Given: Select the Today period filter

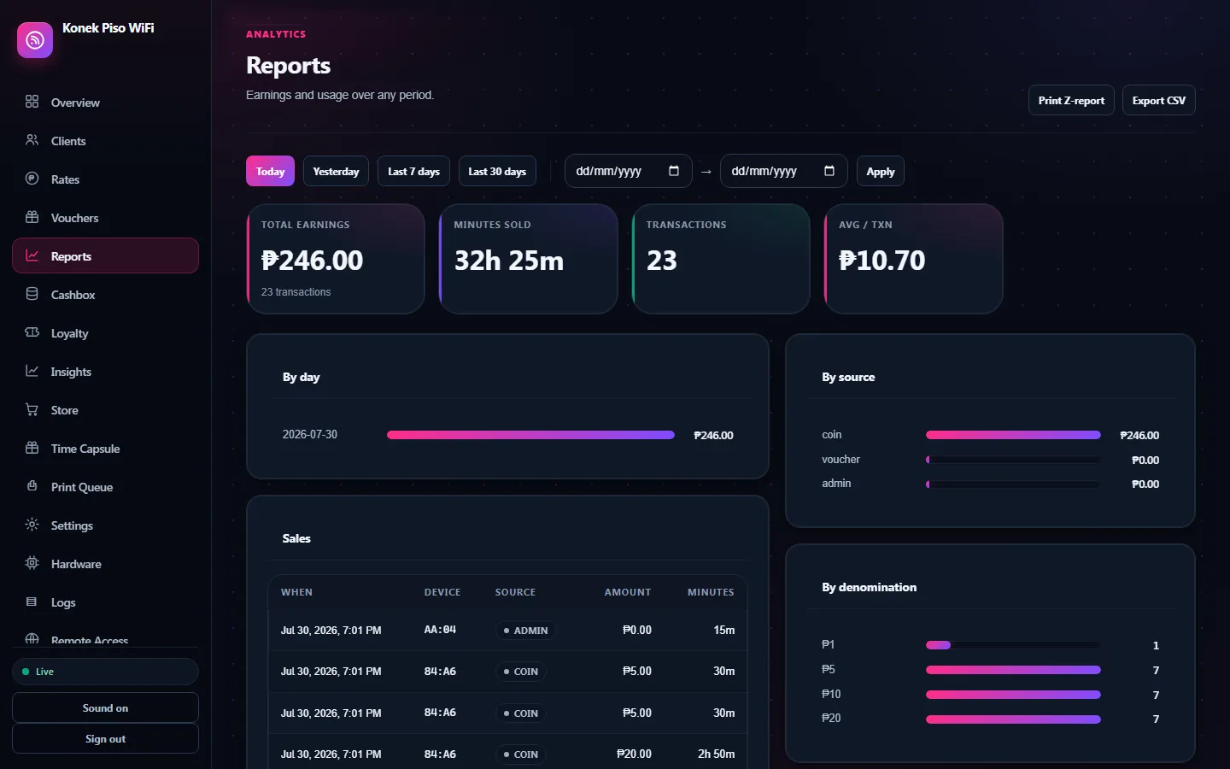Looking at the screenshot, I should click(270, 171).
